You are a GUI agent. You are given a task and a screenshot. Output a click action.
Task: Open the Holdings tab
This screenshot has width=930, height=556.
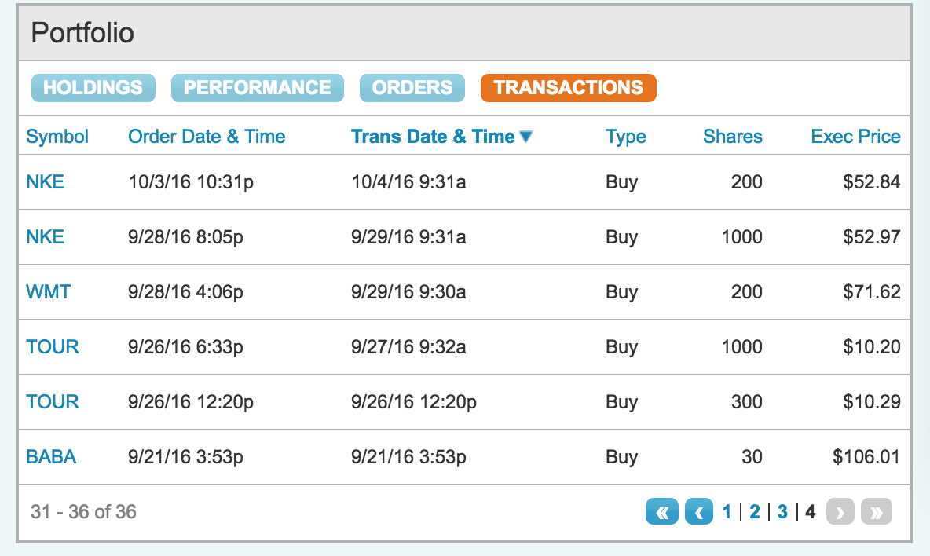93,88
